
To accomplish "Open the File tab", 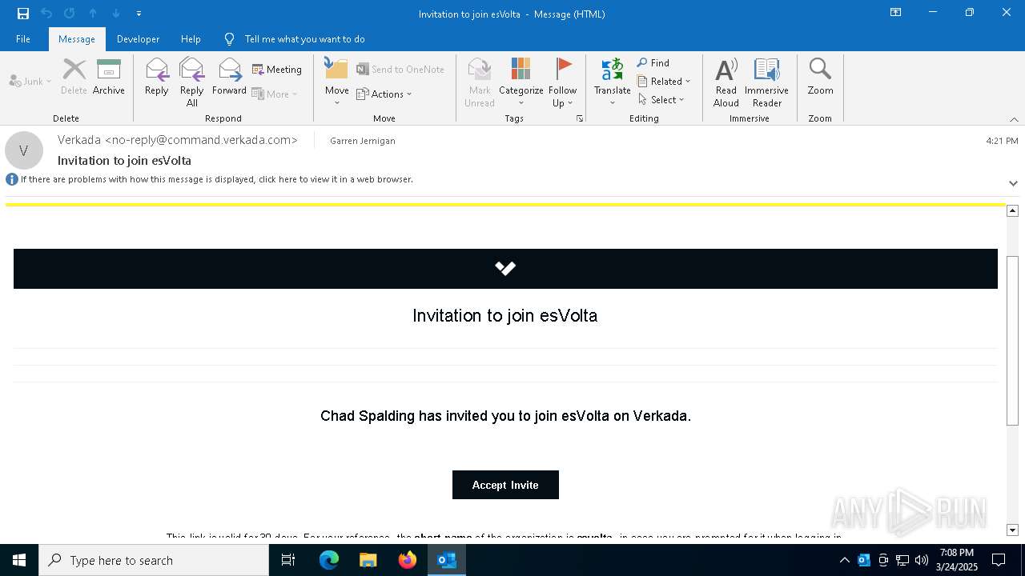I will click(x=23, y=39).
